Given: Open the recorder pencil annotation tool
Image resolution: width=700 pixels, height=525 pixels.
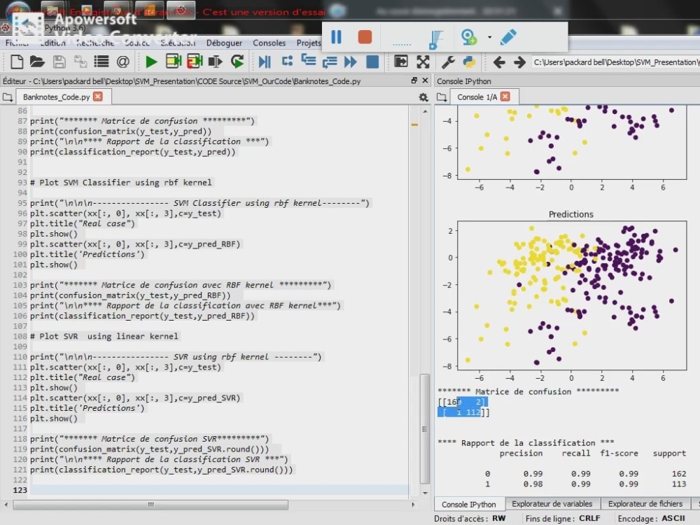Looking at the screenshot, I should click(x=508, y=37).
